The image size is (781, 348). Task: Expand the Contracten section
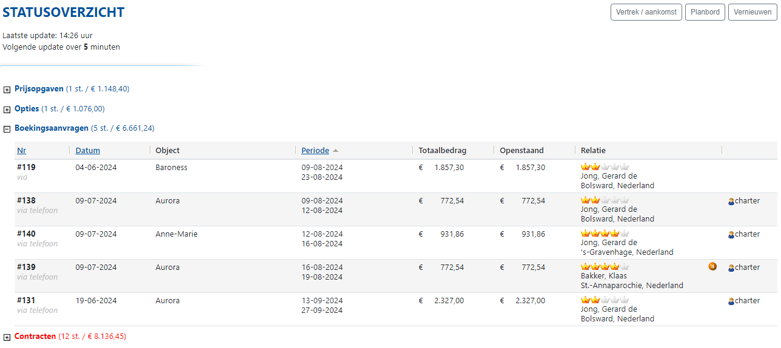(x=7, y=337)
